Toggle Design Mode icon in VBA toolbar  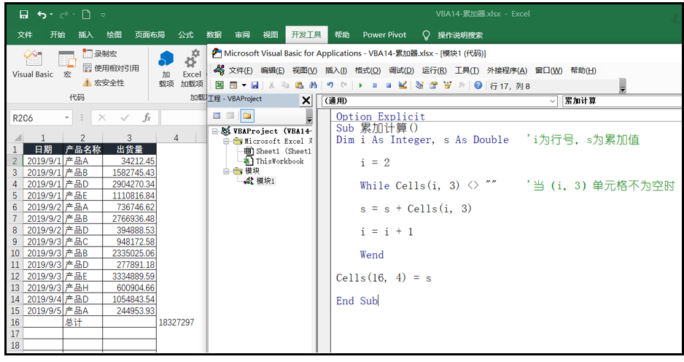[x=403, y=85]
